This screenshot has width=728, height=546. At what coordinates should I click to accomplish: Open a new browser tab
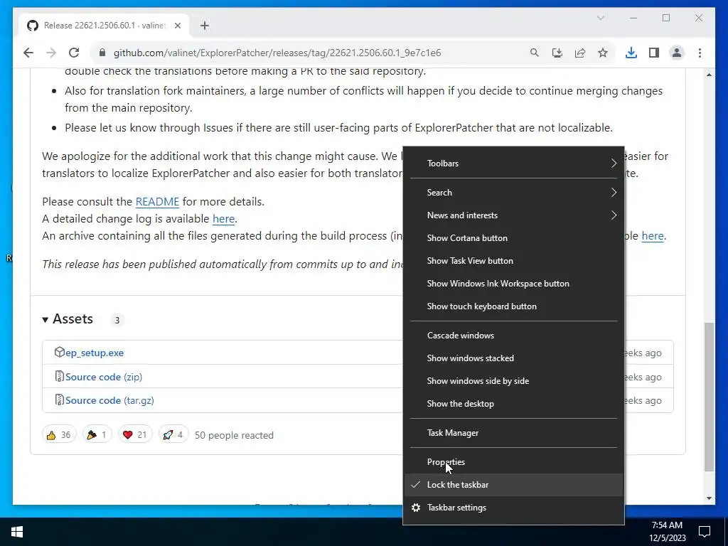click(205, 26)
